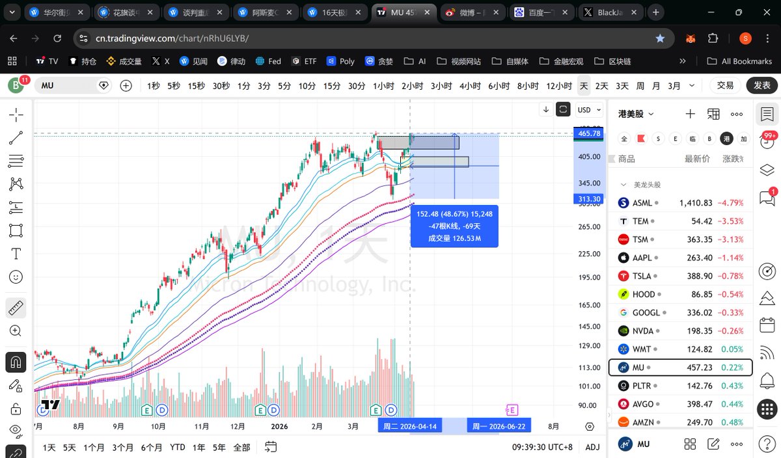Image resolution: width=781 pixels, height=458 pixels.
Task: Set date range to 全部
Action: coord(241,447)
